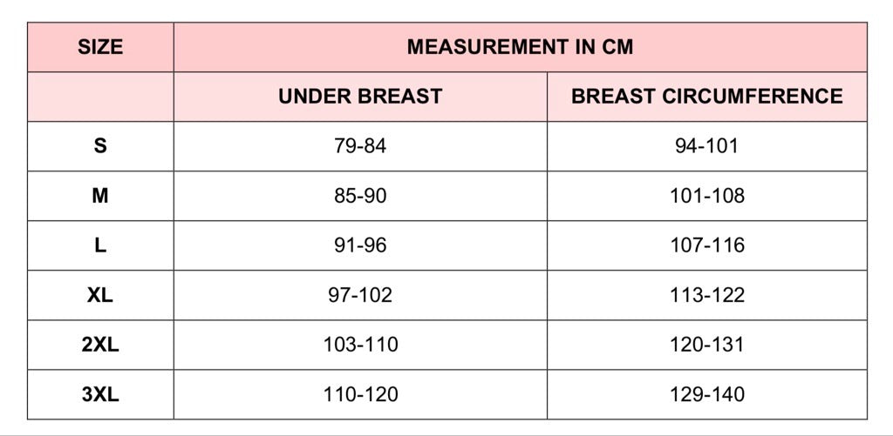Viewport: 893px width, 436px height.
Task: Click the 94-101 circumference cell
Action: pyautogui.click(x=706, y=146)
